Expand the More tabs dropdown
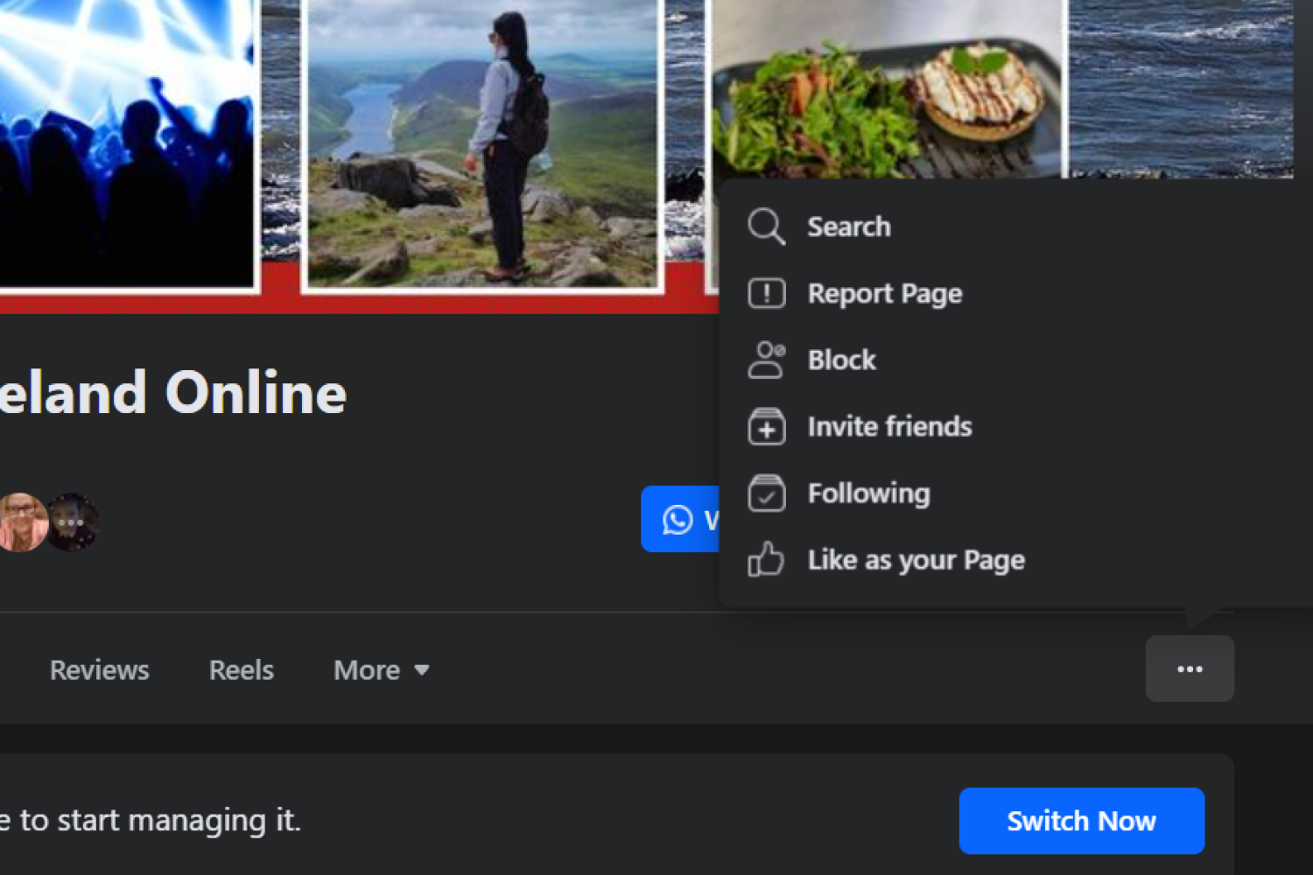 coord(382,670)
